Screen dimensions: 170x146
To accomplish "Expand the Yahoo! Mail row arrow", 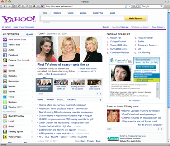I will pyautogui.click(x=32, y=45).
